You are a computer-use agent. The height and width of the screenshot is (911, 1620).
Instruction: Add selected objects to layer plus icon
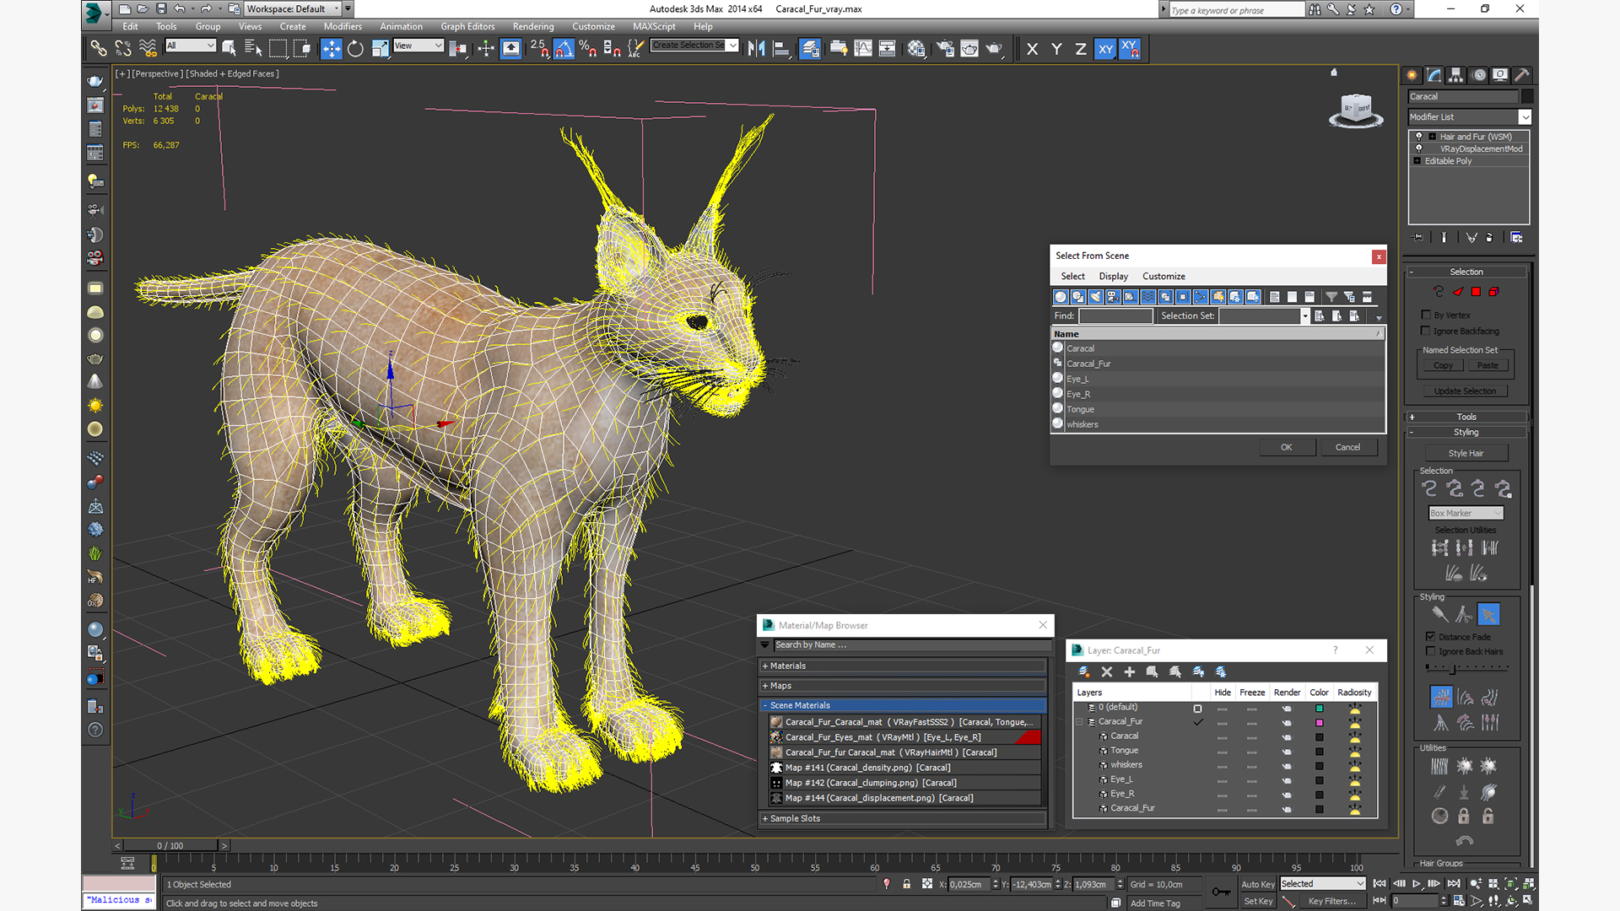click(x=1130, y=671)
